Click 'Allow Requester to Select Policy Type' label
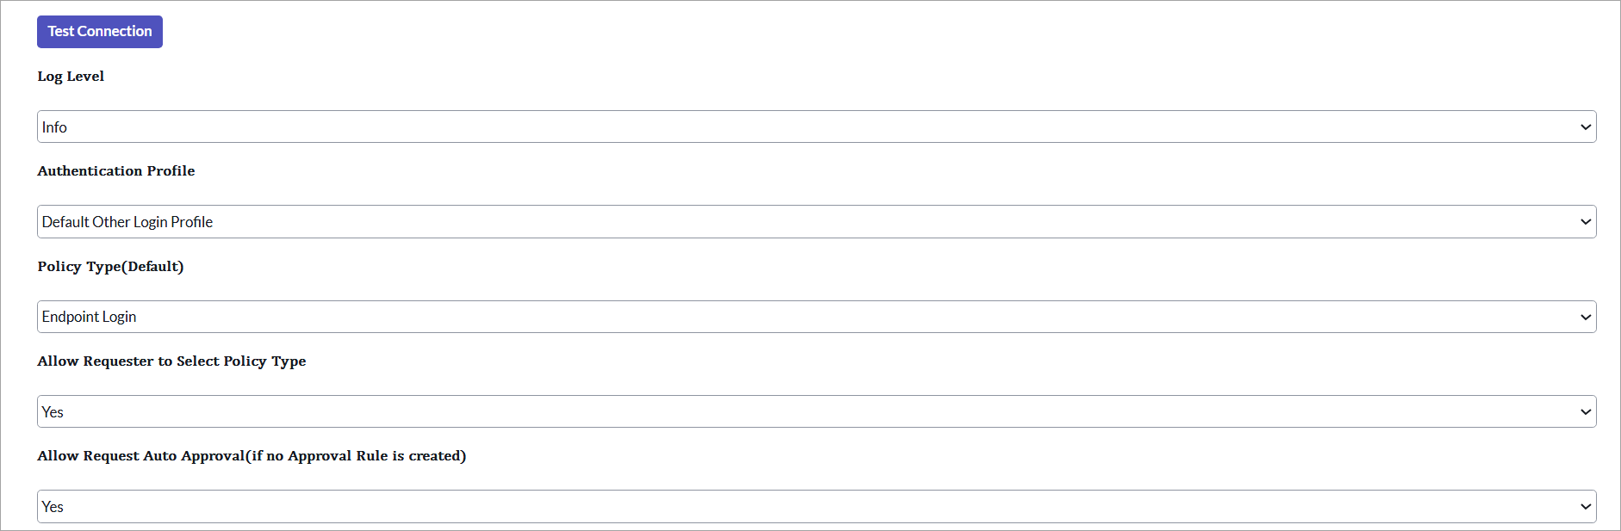Screen dimensions: 1621x531 (171, 361)
